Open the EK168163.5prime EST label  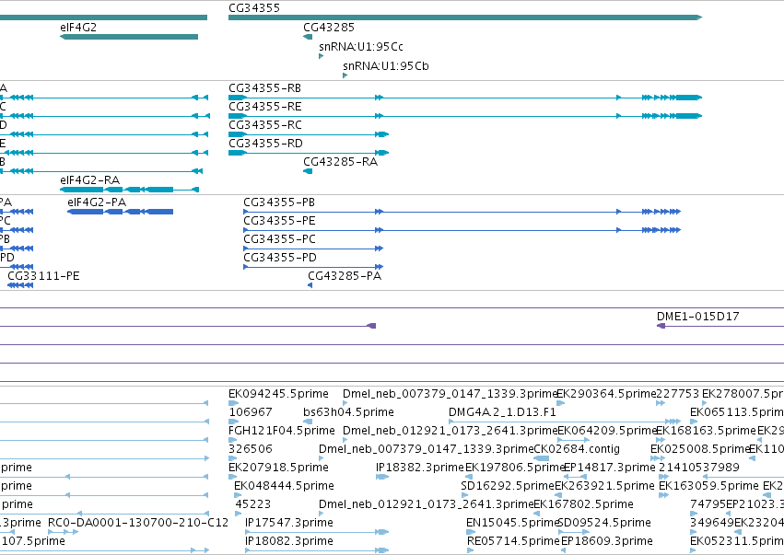tap(706, 431)
